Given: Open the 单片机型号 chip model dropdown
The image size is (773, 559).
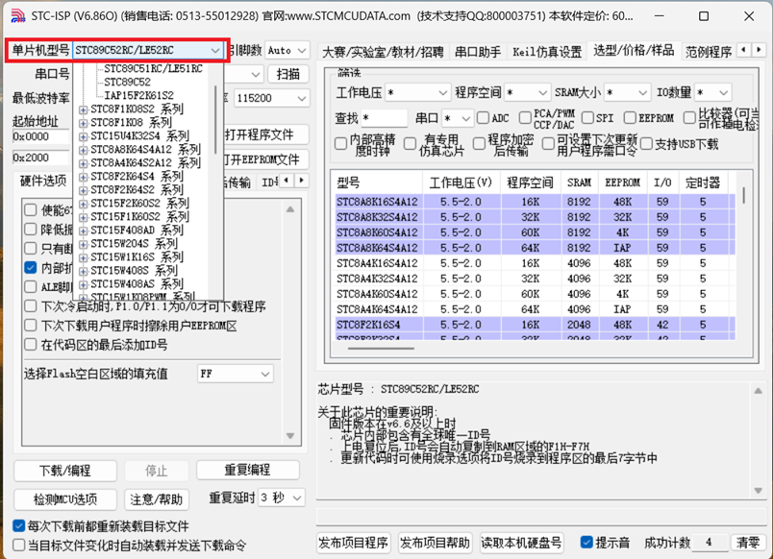Looking at the screenshot, I should coord(214,50).
